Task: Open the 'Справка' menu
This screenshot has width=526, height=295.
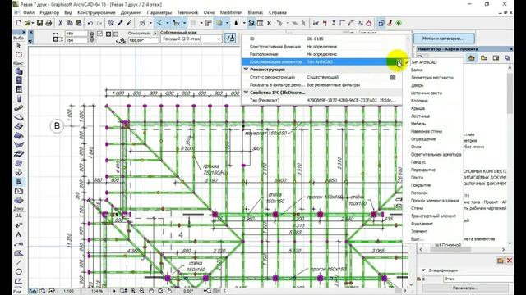Action: [x=278, y=12]
